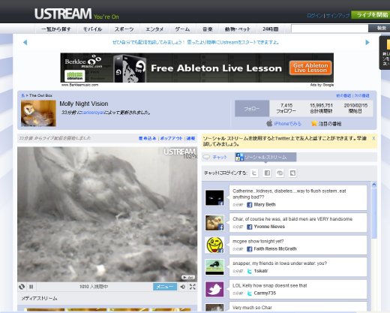Click the 注目の番組 link
This screenshot has width=390, height=313.
[330, 124]
